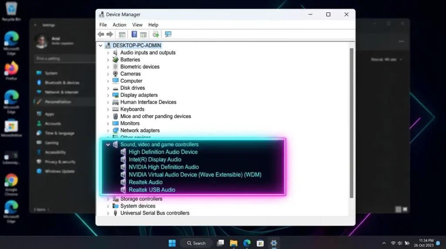Open Google Chrome desktop shortcut
The height and width of the screenshot is (249, 446).
click(x=11, y=184)
